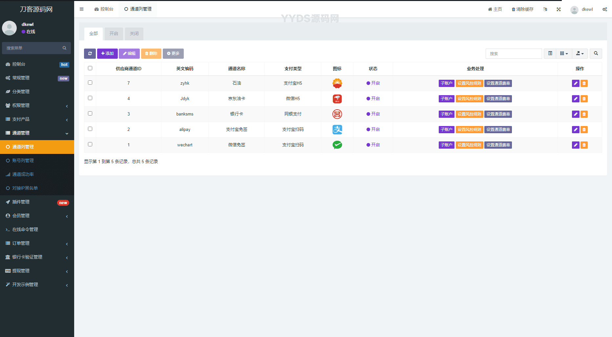Click the dkewl avatar in the header
The height and width of the screenshot is (337, 612).
click(574, 10)
